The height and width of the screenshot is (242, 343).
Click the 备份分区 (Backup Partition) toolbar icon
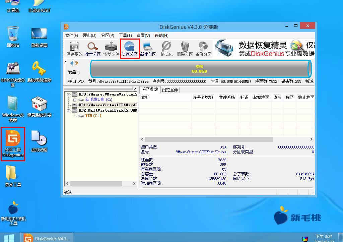(203, 49)
